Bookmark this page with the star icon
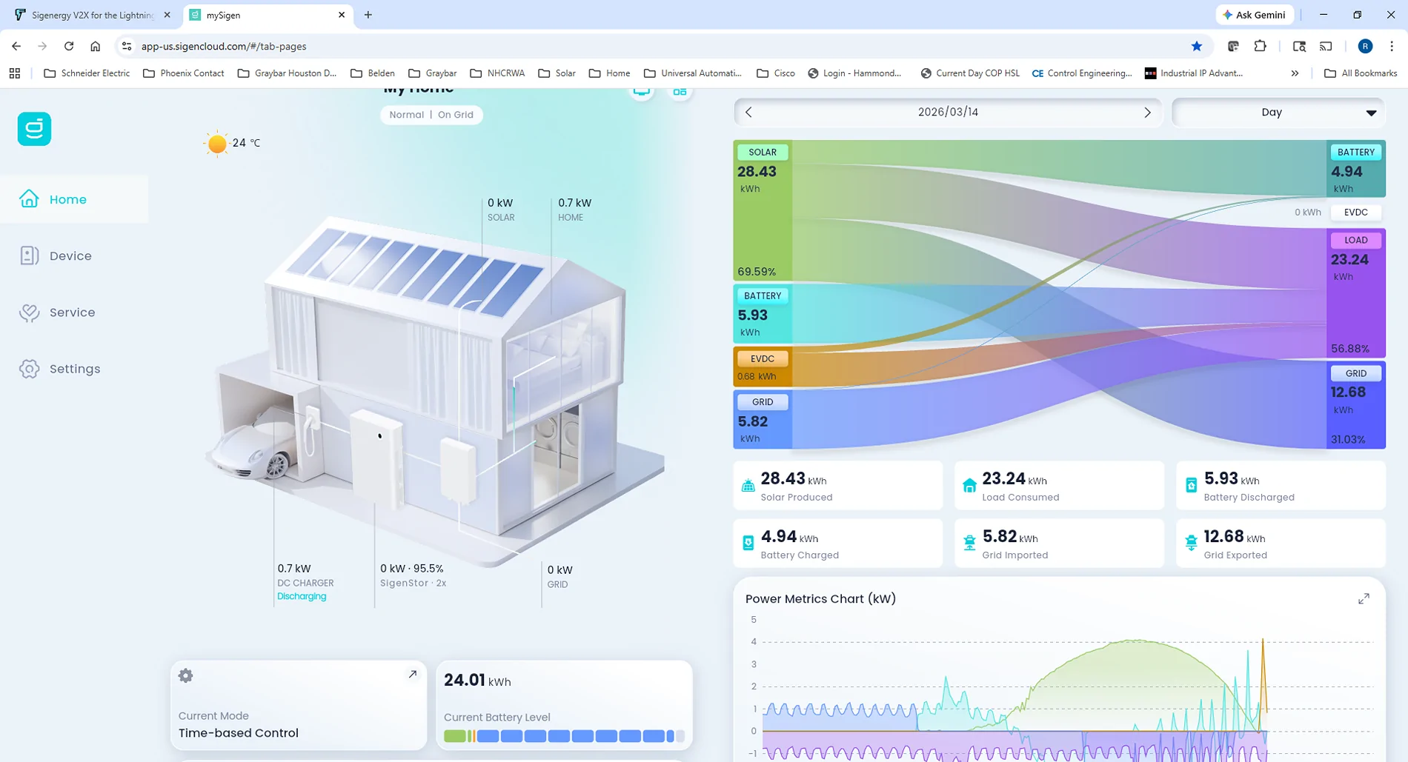 click(1196, 46)
